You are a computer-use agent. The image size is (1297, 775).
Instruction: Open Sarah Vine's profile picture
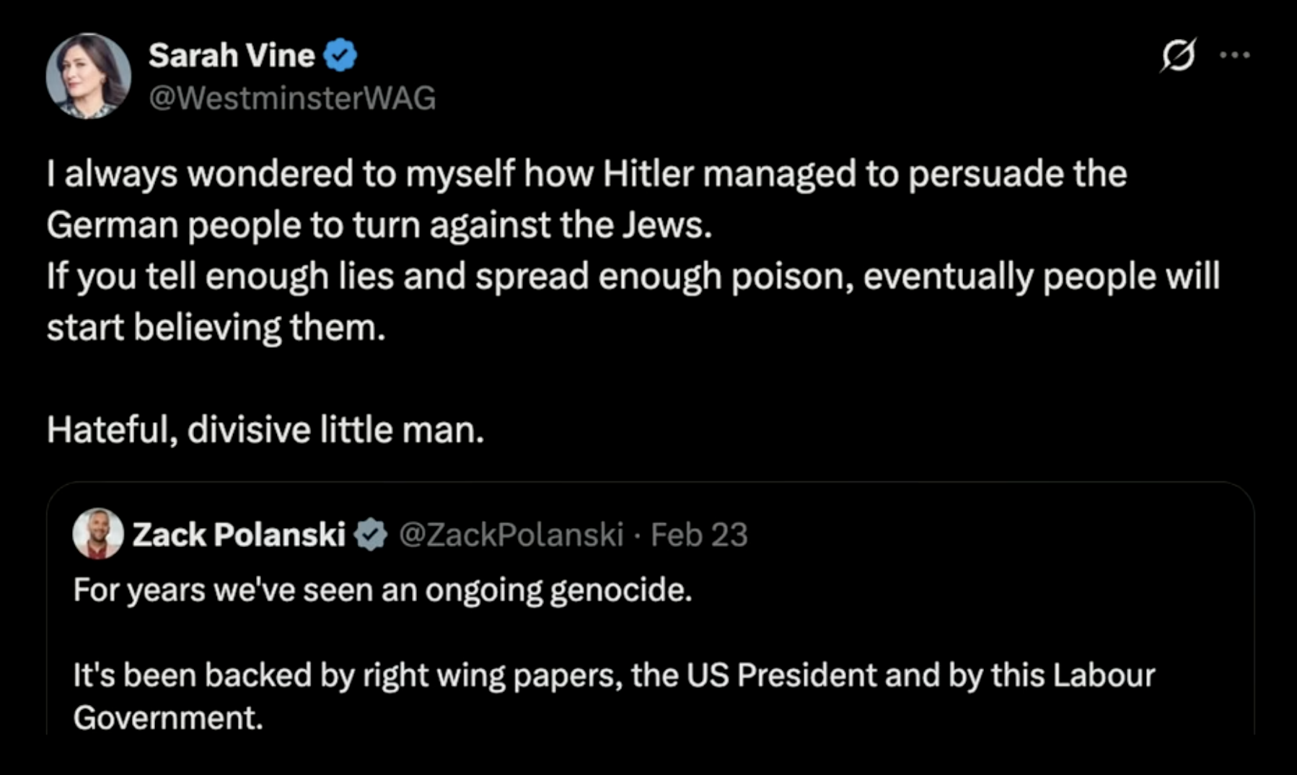click(88, 76)
